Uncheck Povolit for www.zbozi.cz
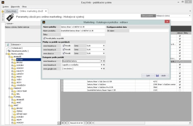This screenshot has width=193, height=126. 64,53
